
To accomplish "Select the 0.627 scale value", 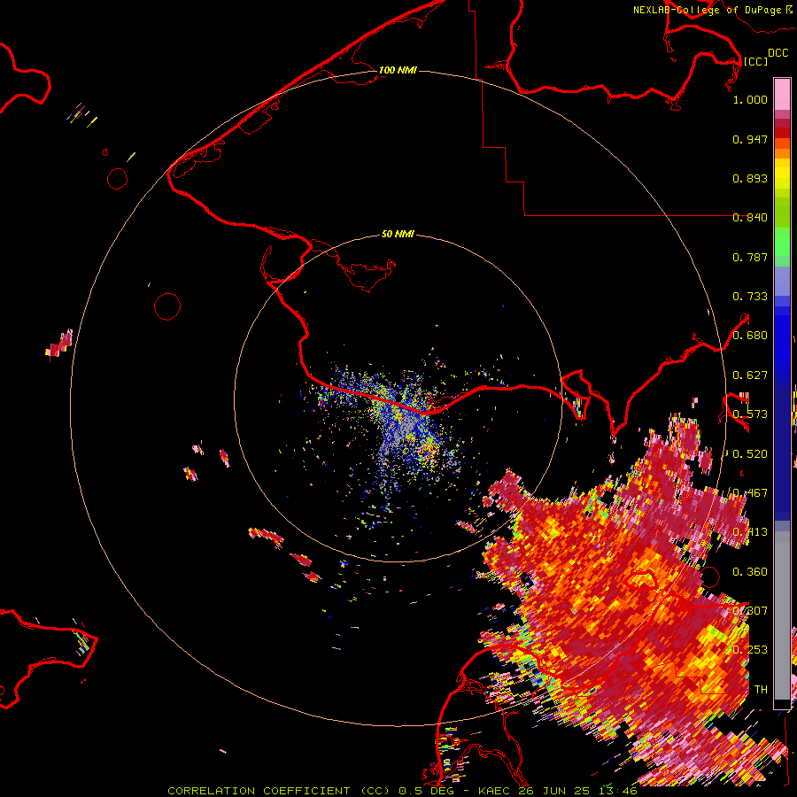I will (750, 375).
